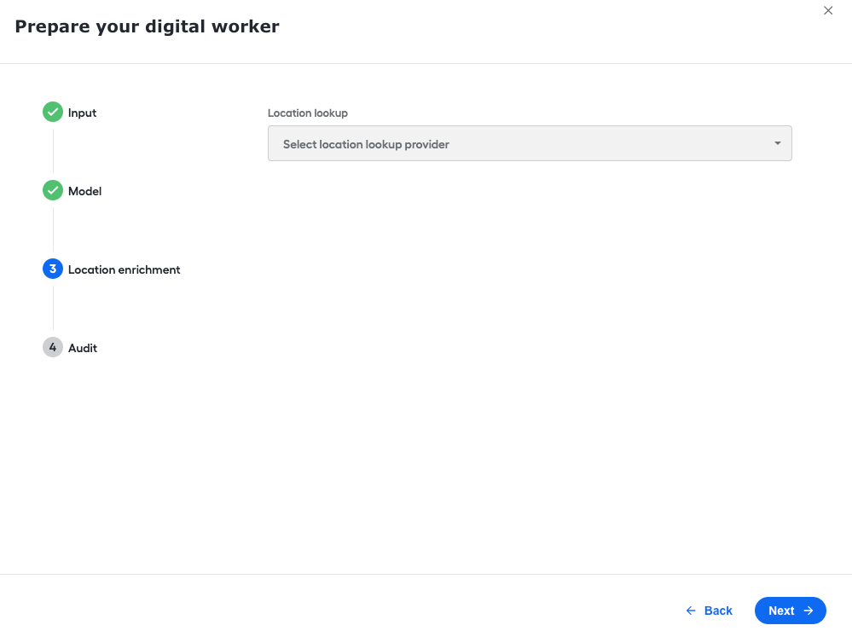Go to the Model step label
The width and height of the screenshot is (852, 631).
click(84, 191)
